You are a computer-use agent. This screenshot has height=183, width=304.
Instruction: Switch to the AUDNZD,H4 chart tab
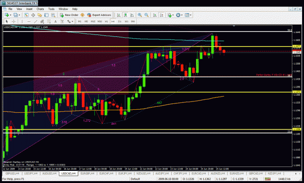point(218,173)
